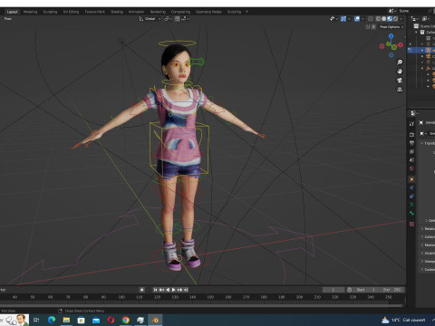
Task: Switch to Shading workspace tab
Action: coord(117,12)
